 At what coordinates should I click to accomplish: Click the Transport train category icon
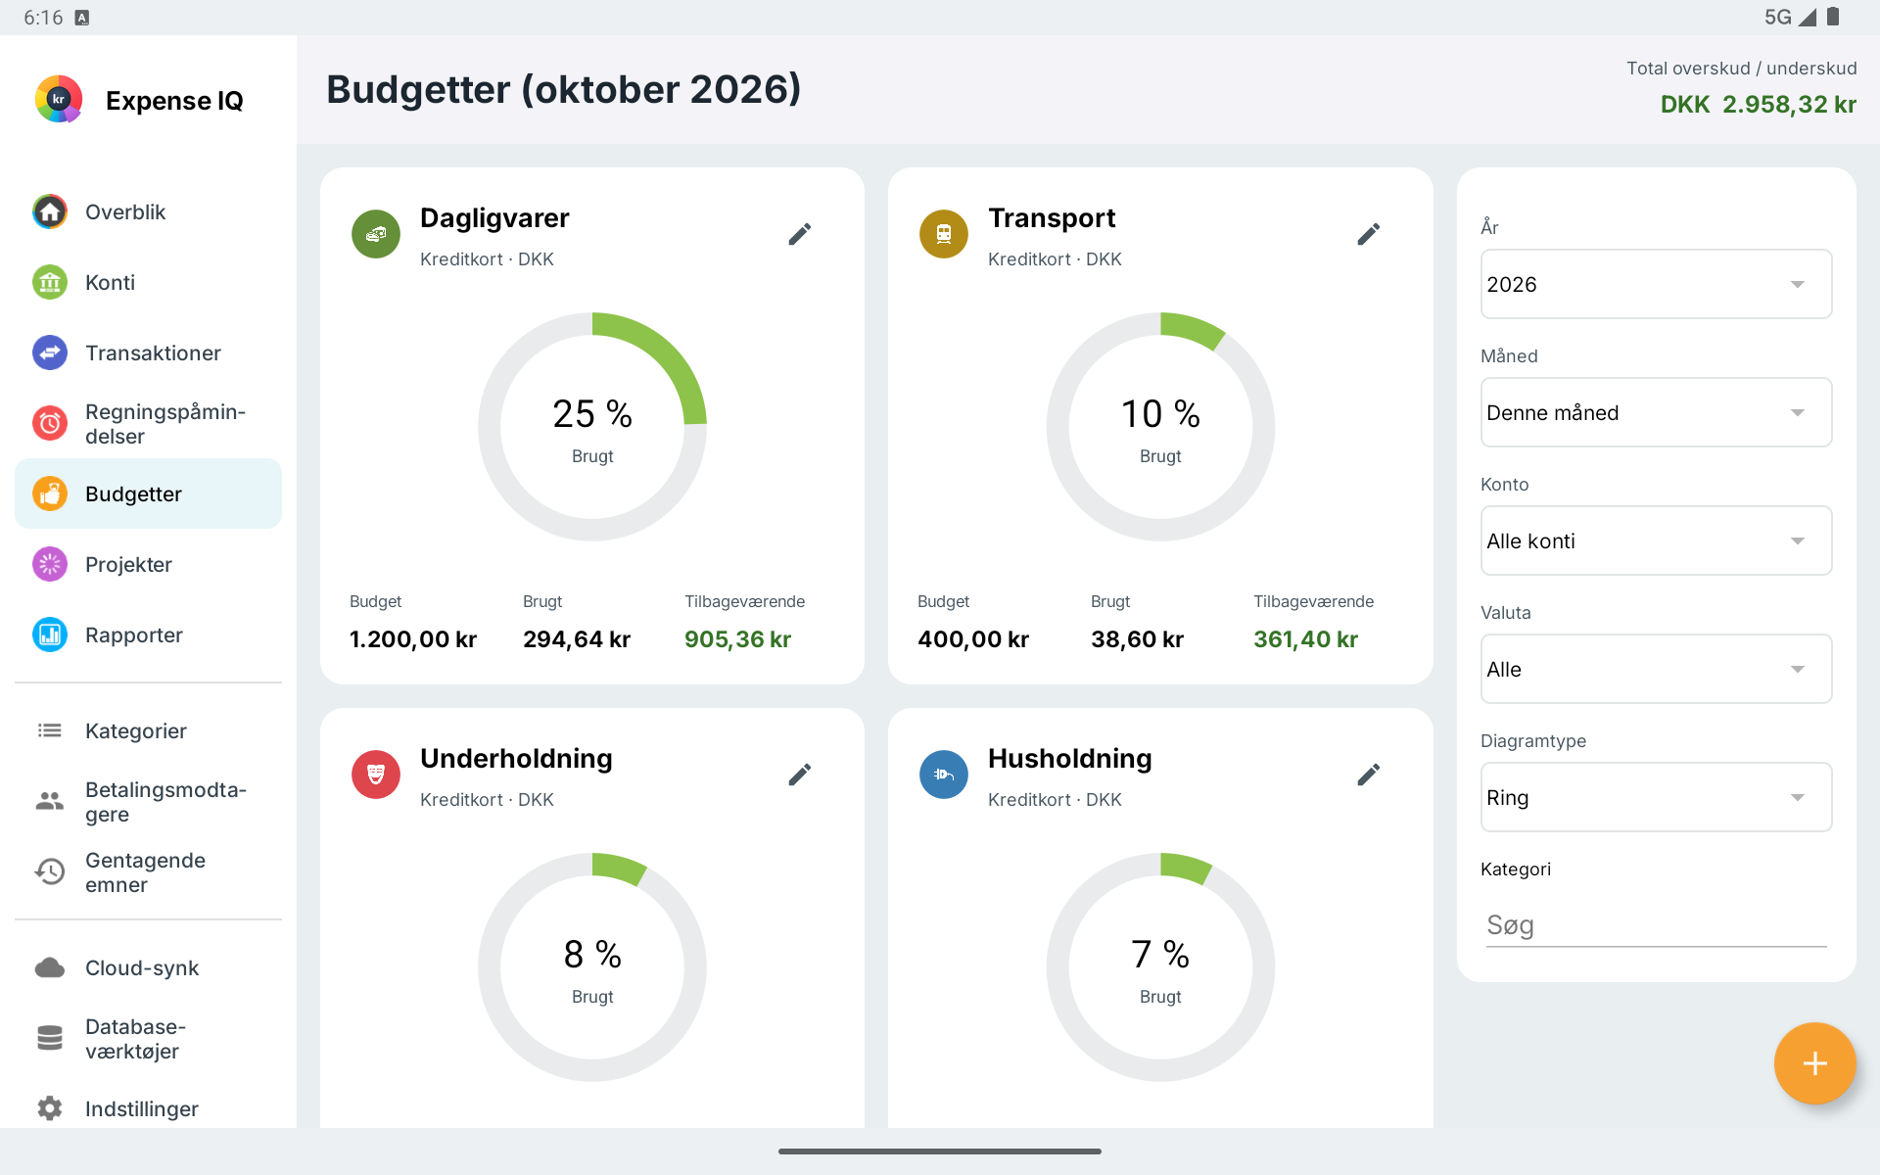pyautogui.click(x=944, y=234)
